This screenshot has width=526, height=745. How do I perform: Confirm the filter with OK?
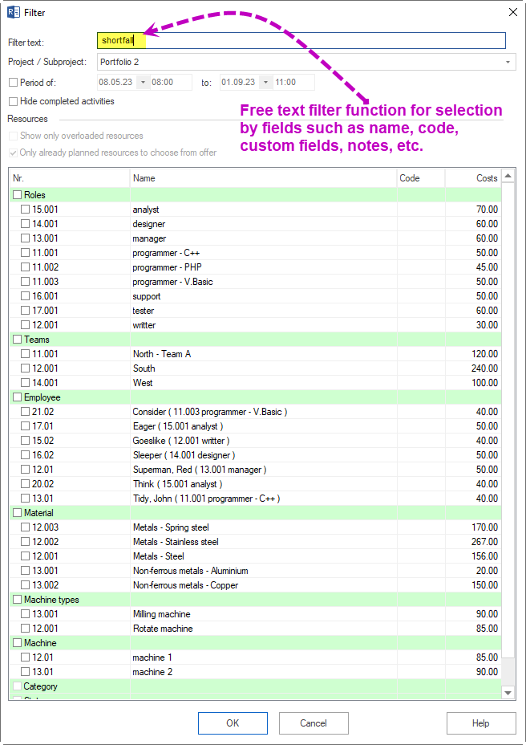pyautogui.click(x=233, y=723)
